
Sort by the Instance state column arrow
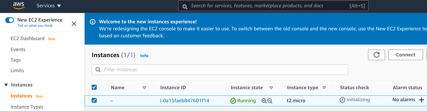271,88
